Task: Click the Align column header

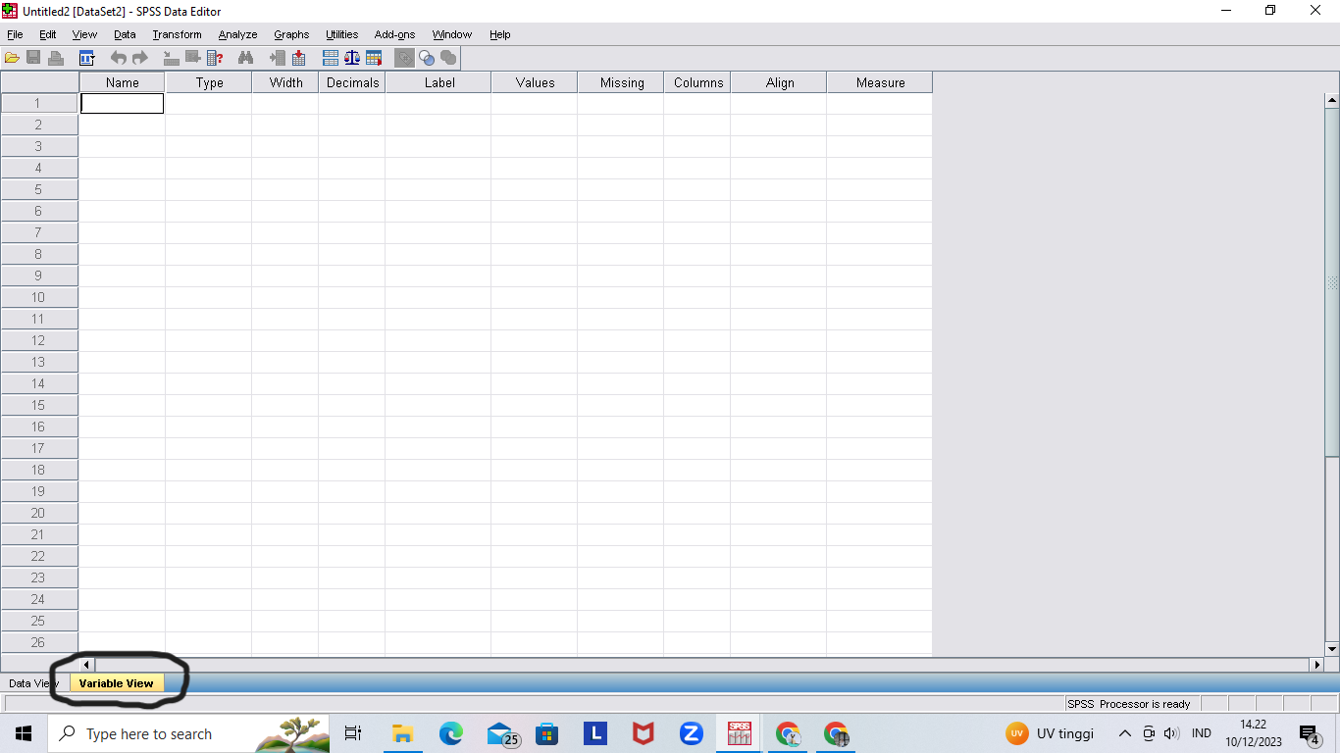Action: [x=779, y=82]
